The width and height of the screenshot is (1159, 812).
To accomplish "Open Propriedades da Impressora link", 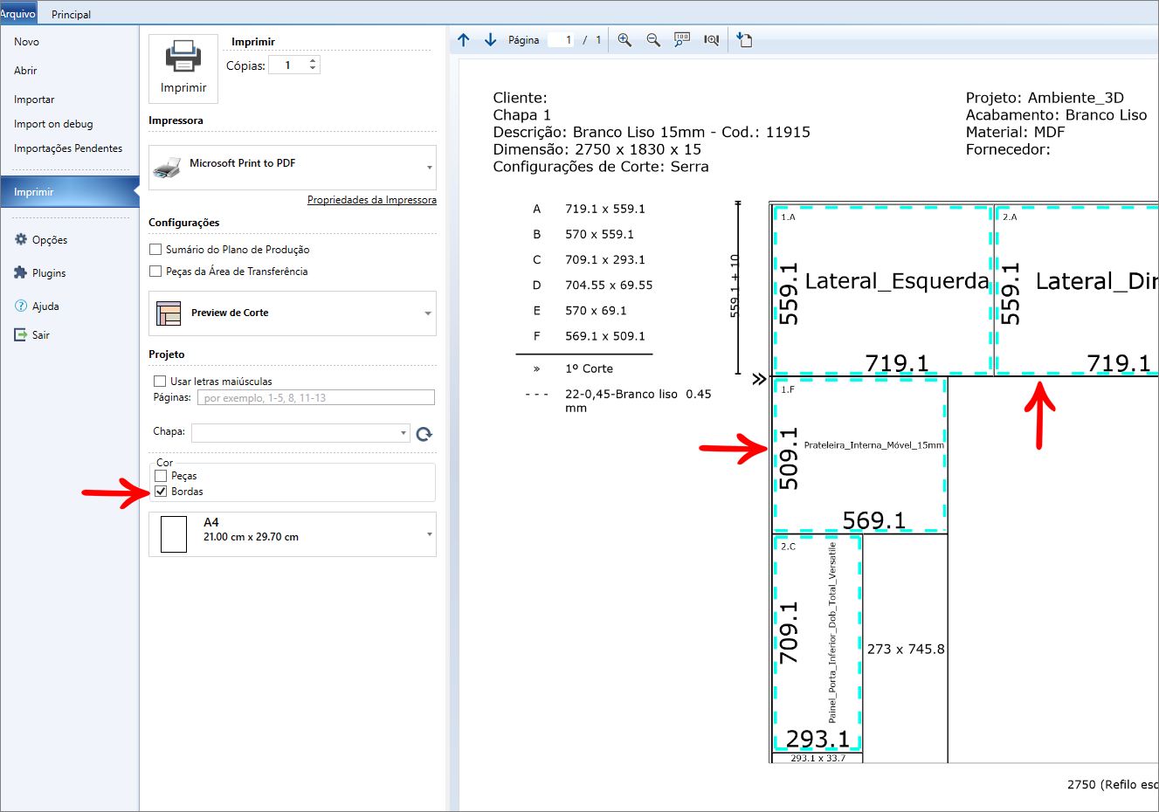I will point(372,200).
